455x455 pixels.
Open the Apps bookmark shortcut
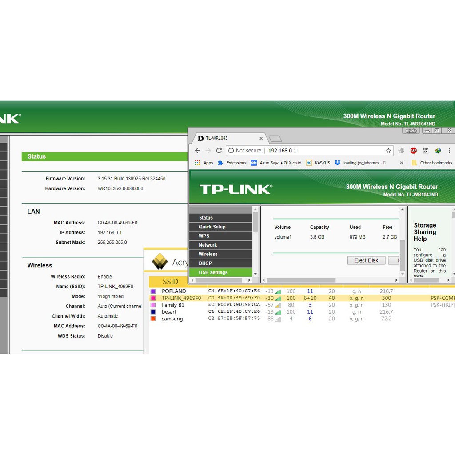point(204,163)
